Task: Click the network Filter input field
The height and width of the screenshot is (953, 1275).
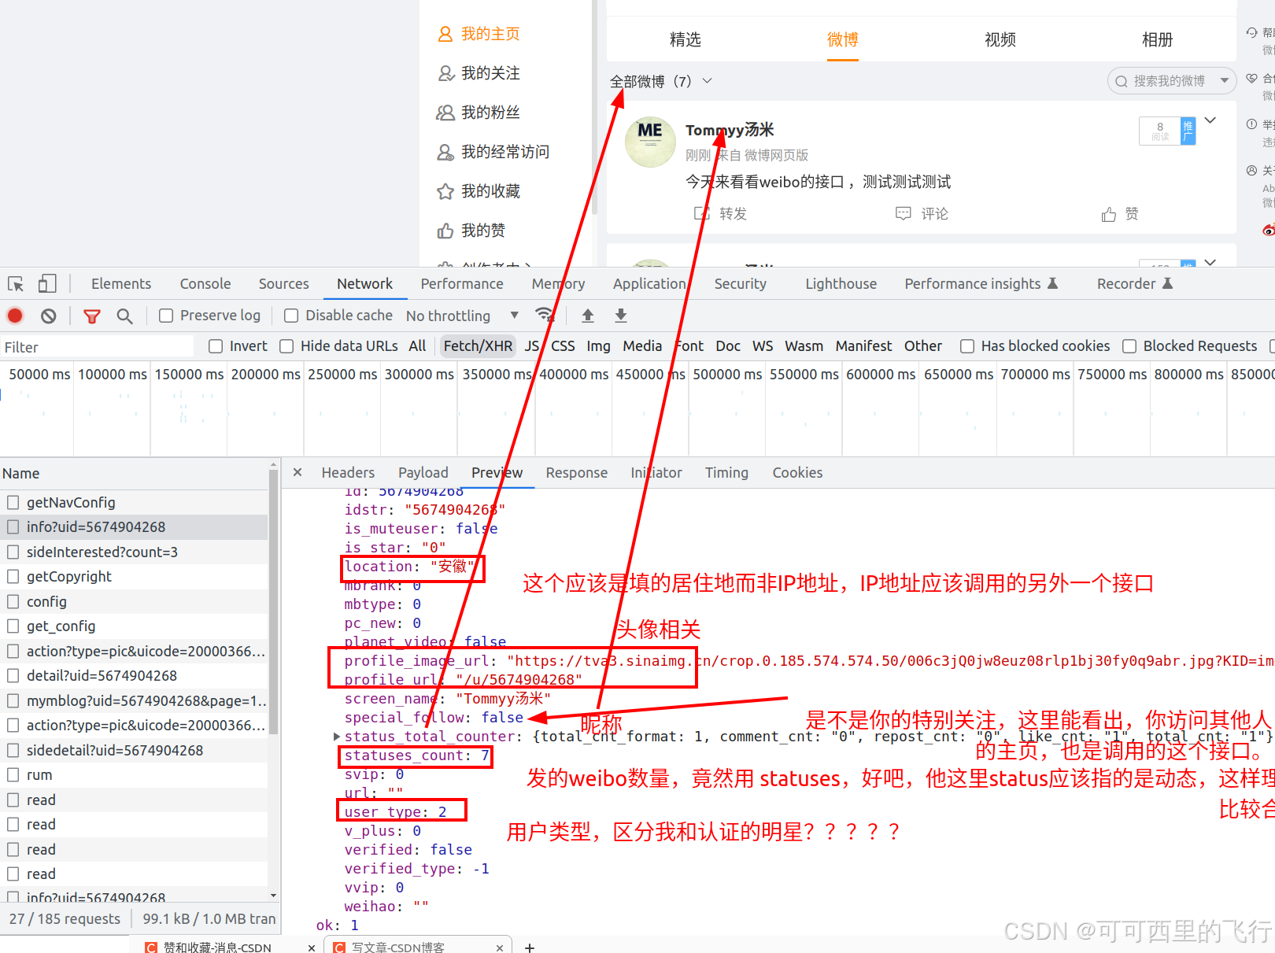Action: 97,347
